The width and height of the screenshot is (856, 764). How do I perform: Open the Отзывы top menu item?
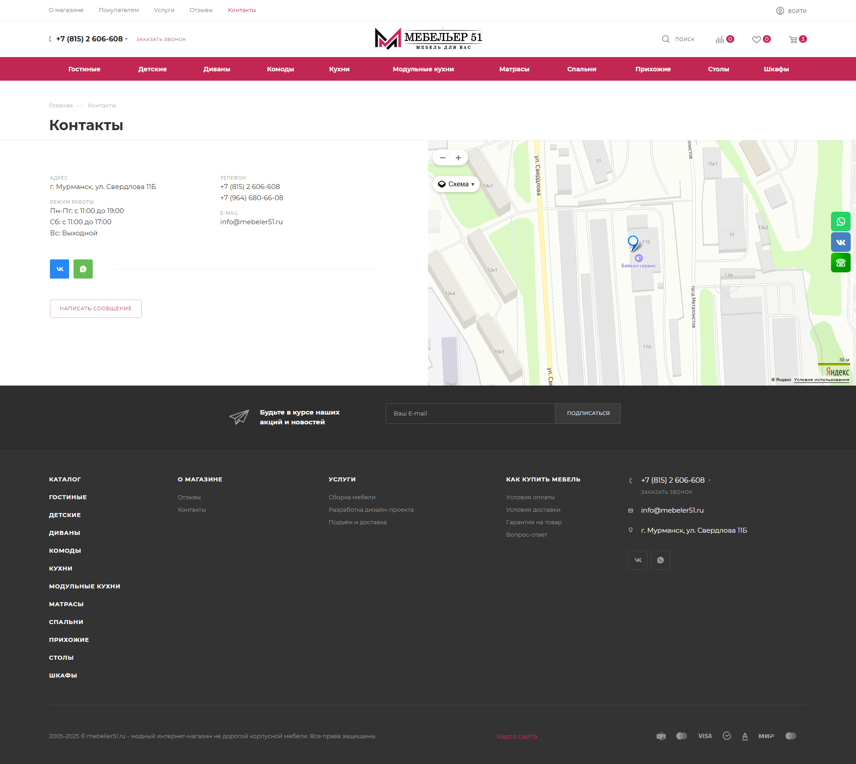tap(201, 10)
